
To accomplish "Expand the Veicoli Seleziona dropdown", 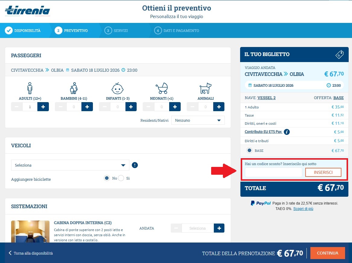I will coord(70,165).
